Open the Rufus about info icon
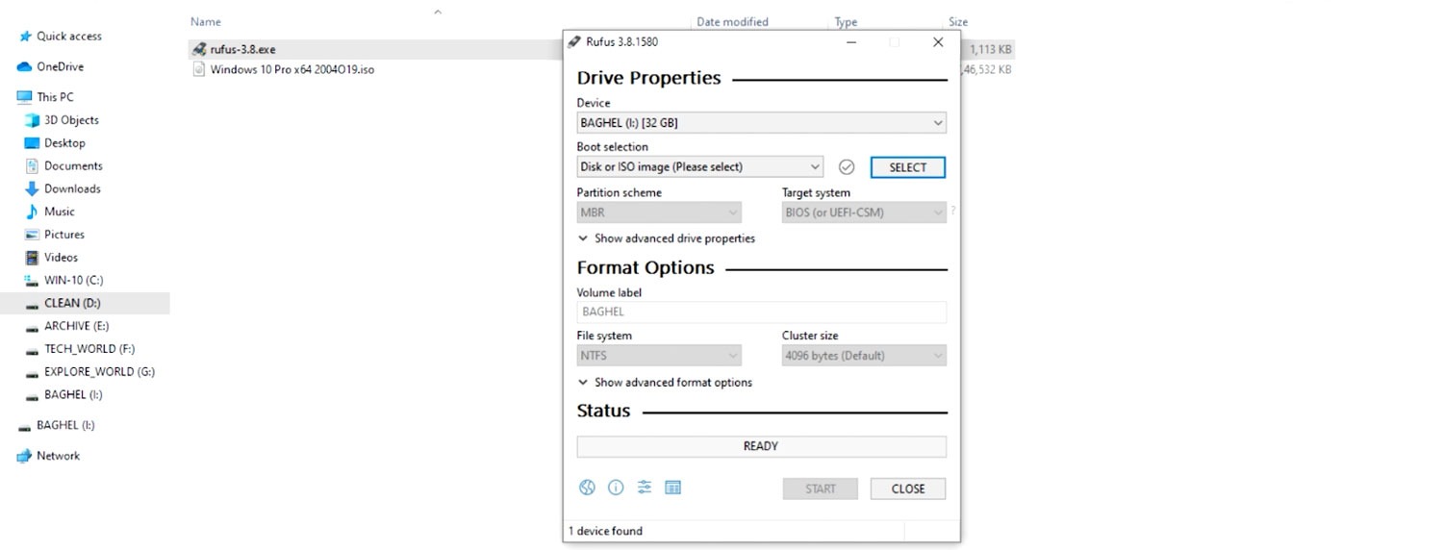Viewport: 1443px width, 550px height. click(616, 487)
